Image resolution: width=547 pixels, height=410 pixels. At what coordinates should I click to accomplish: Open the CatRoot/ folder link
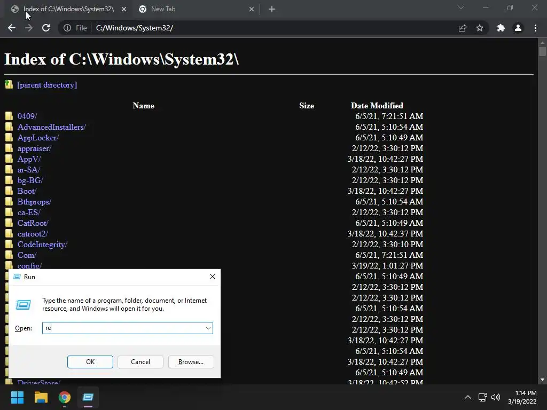coord(33,223)
